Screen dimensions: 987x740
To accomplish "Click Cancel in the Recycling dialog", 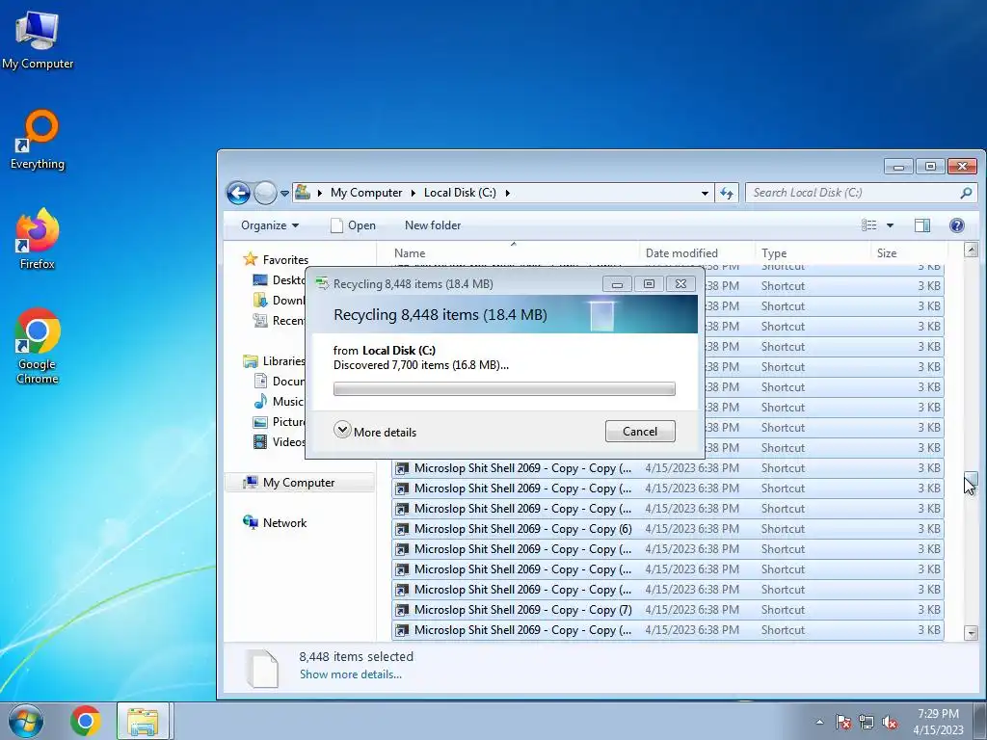I will [x=640, y=432].
